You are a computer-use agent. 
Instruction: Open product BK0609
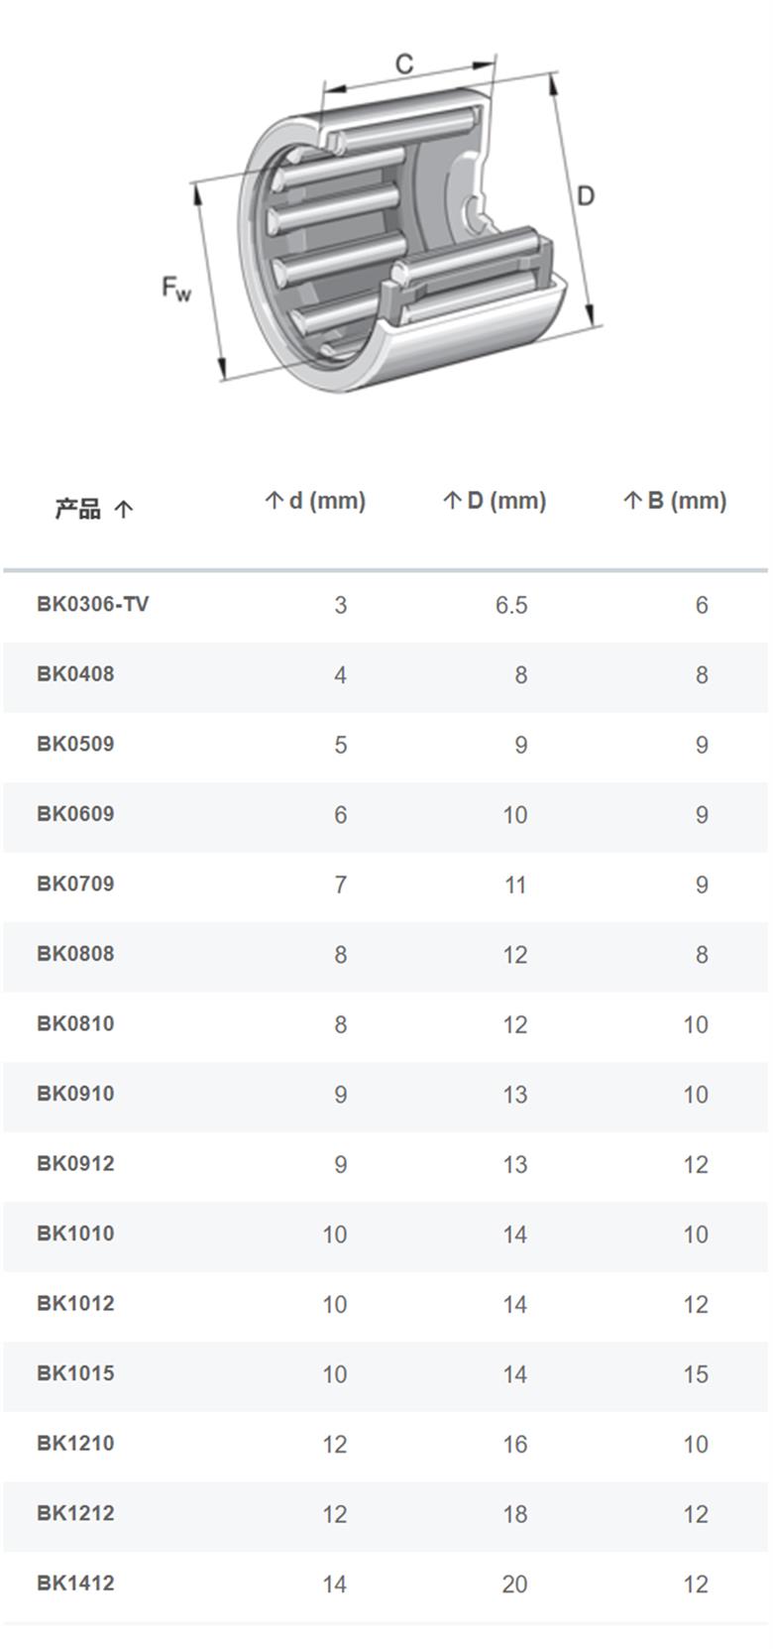click(x=75, y=814)
